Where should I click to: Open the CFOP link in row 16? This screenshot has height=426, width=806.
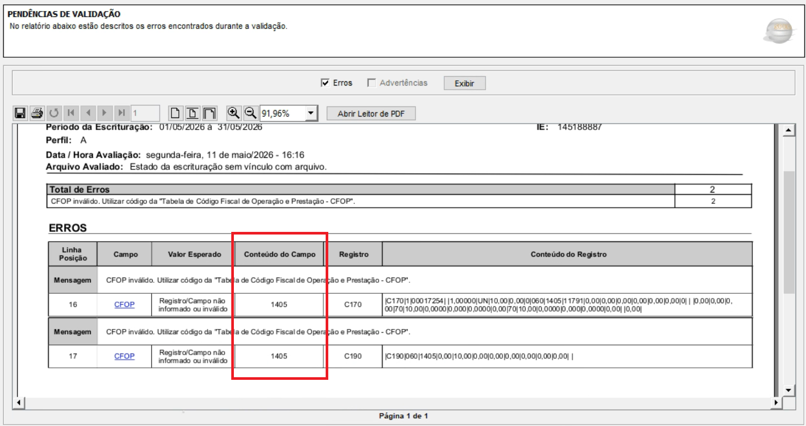pos(124,304)
